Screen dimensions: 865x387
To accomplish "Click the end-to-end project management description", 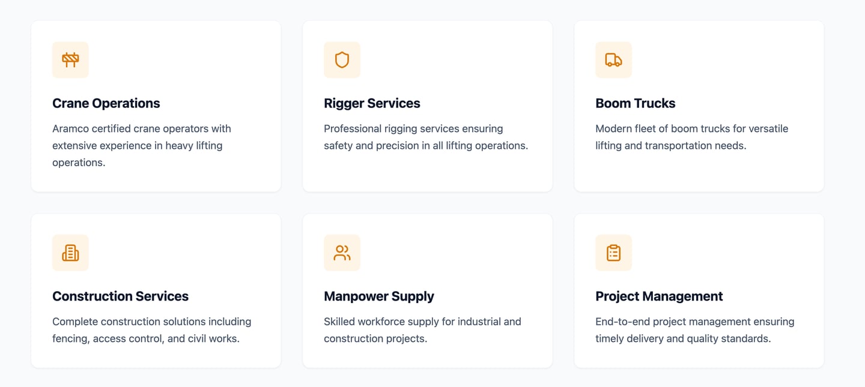I will coord(694,330).
